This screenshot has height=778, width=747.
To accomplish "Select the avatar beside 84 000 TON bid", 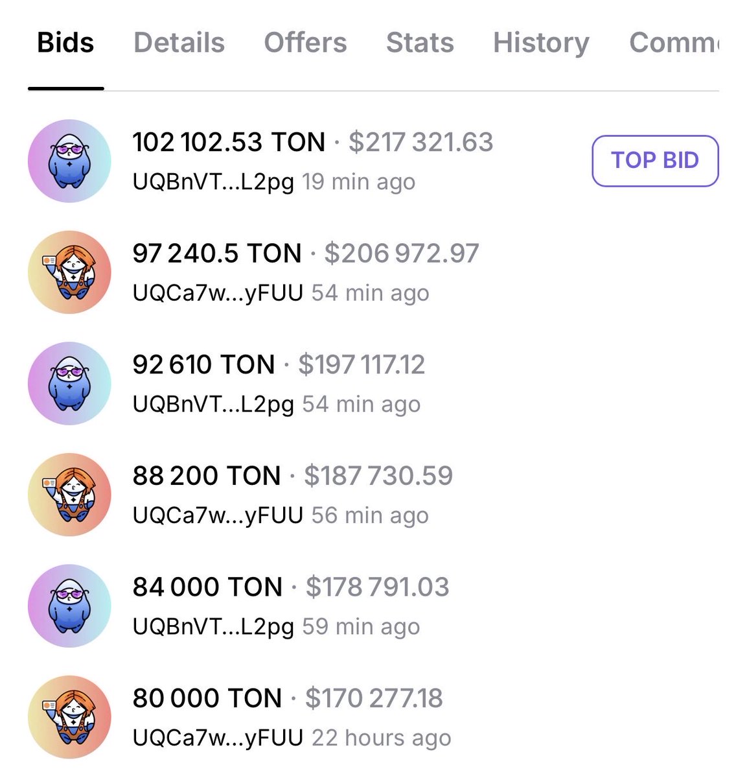I will 69,606.
